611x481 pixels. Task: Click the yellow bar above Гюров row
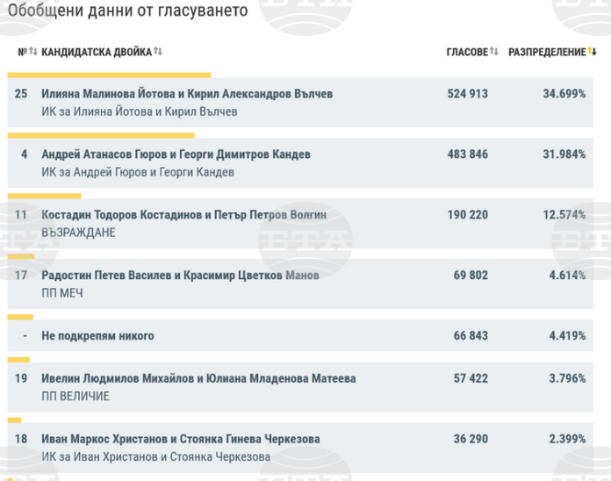tap(101, 135)
